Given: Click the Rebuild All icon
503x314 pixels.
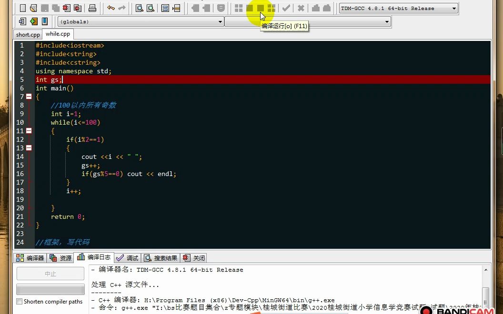Looking at the screenshot, I should pos(272,8).
